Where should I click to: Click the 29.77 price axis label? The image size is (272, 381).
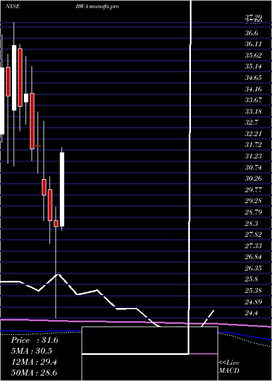tap(253, 189)
